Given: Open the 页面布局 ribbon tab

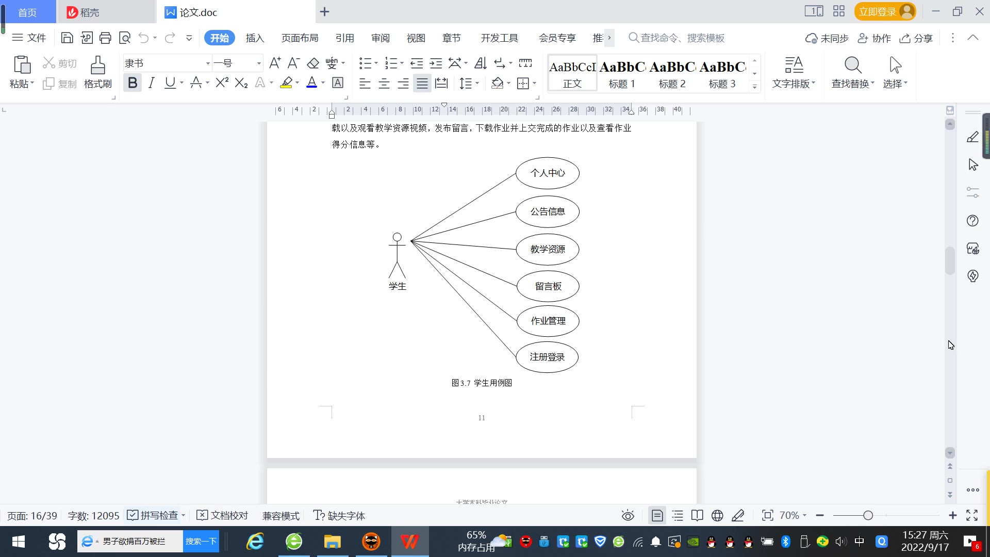Looking at the screenshot, I should pos(300,38).
